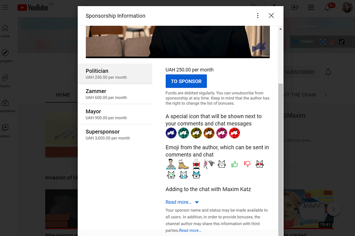
Task: Click the Create video camera icon
Action: (295, 7)
